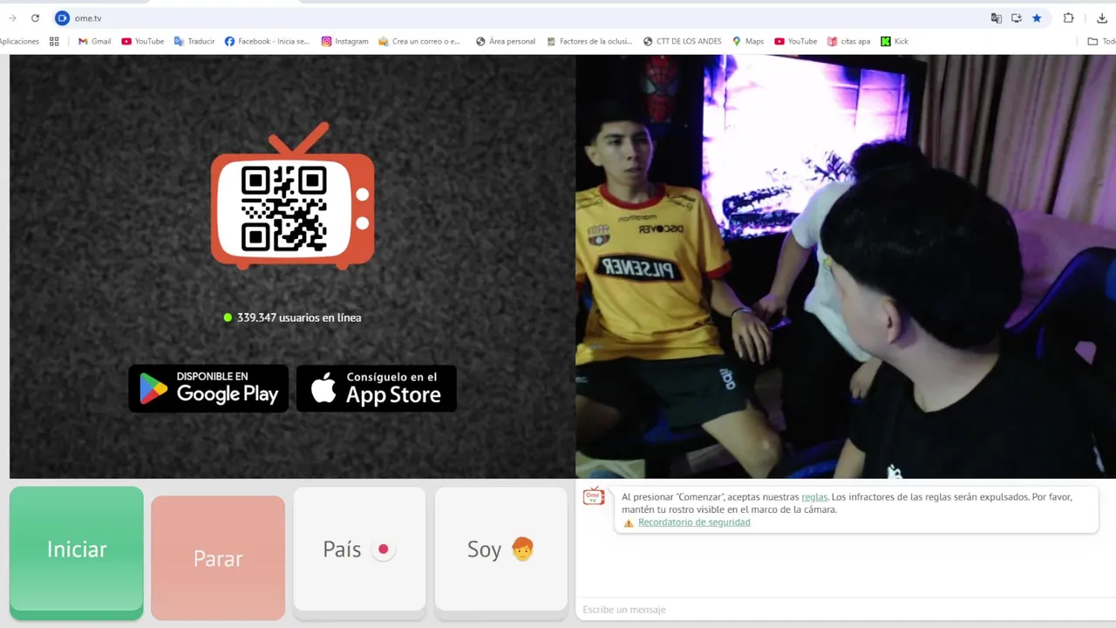This screenshot has height=628, width=1116.
Task: Click the Escribe un mensaje input field
Action: pos(844,609)
